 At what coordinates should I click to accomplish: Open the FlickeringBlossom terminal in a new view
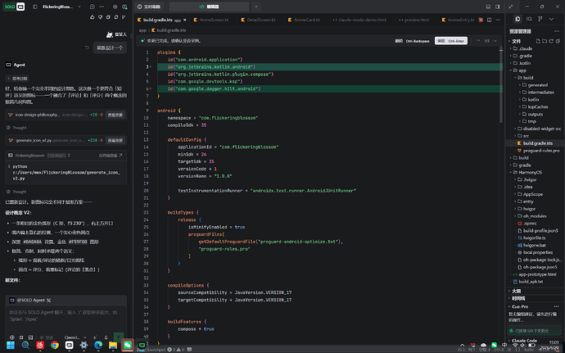tap(111, 156)
